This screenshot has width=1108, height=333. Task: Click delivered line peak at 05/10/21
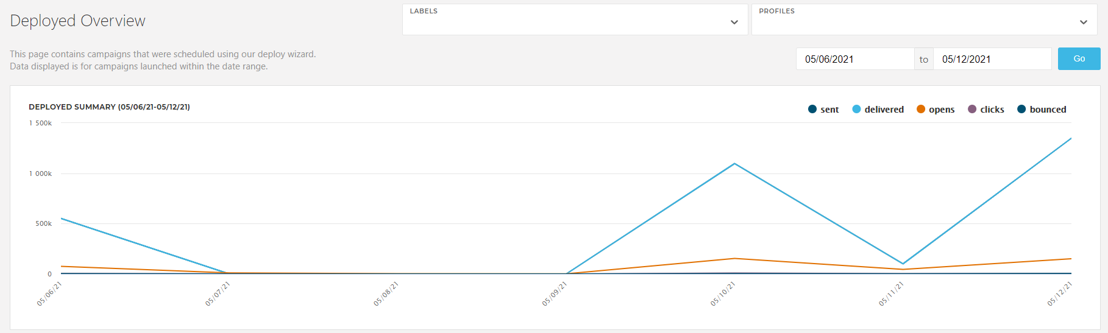click(x=735, y=164)
